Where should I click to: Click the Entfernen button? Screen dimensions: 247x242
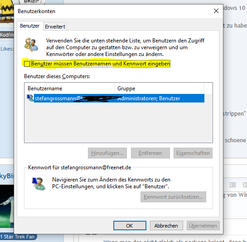tap(150, 153)
